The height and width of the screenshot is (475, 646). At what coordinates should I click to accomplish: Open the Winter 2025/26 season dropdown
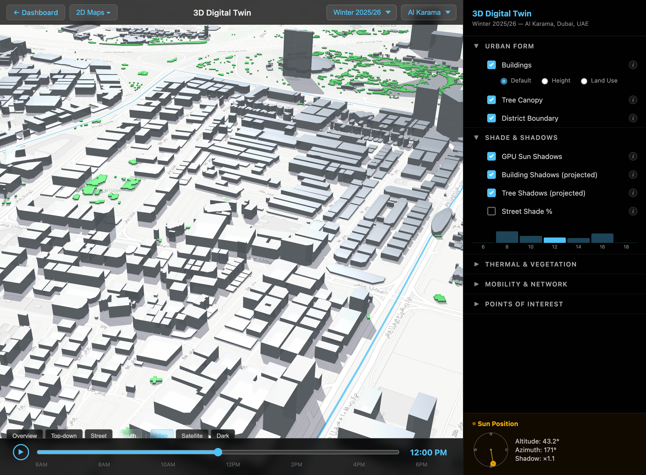coord(361,13)
